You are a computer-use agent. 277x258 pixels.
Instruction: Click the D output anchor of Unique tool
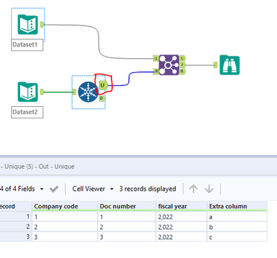102,98
